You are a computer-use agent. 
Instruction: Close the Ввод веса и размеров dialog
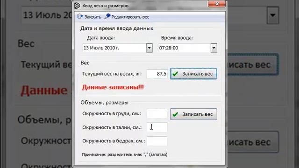point(217,4)
